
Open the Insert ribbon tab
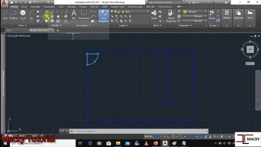[24, 7]
